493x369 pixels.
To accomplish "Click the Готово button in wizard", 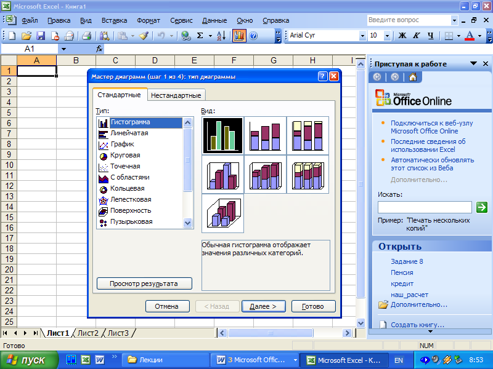I will [x=313, y=306].
